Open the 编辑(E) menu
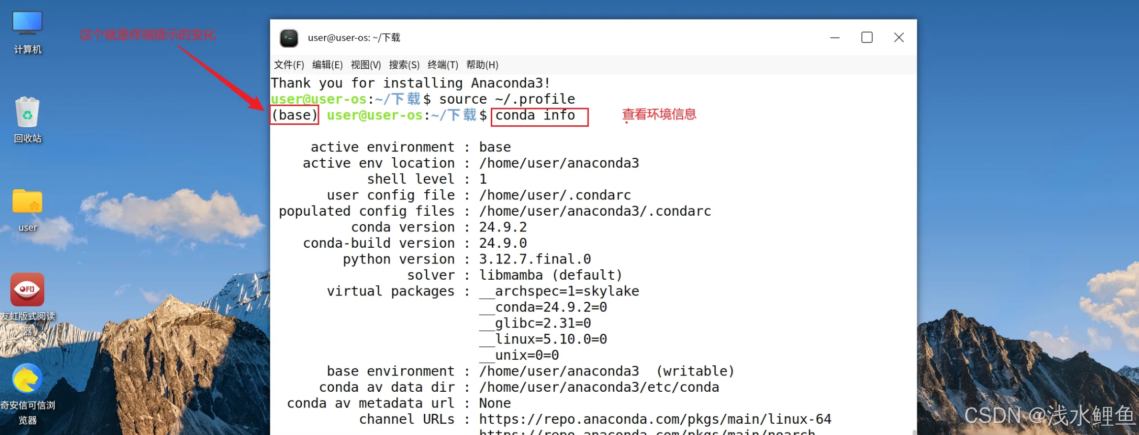Screen dimensions: 1139x435 [327, 65]
